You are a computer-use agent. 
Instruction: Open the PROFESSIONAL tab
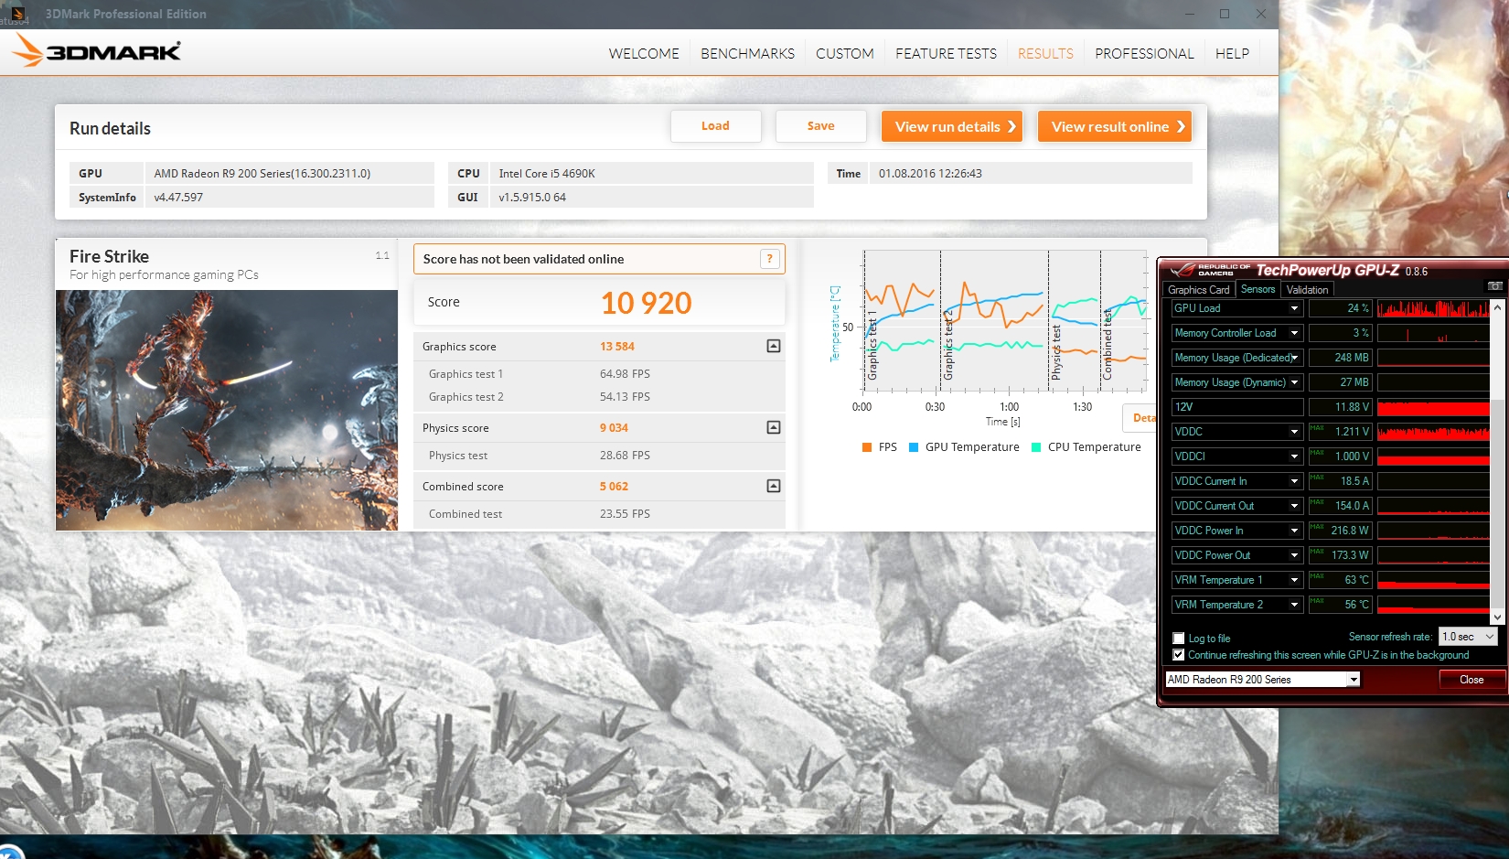(1144, 53)
